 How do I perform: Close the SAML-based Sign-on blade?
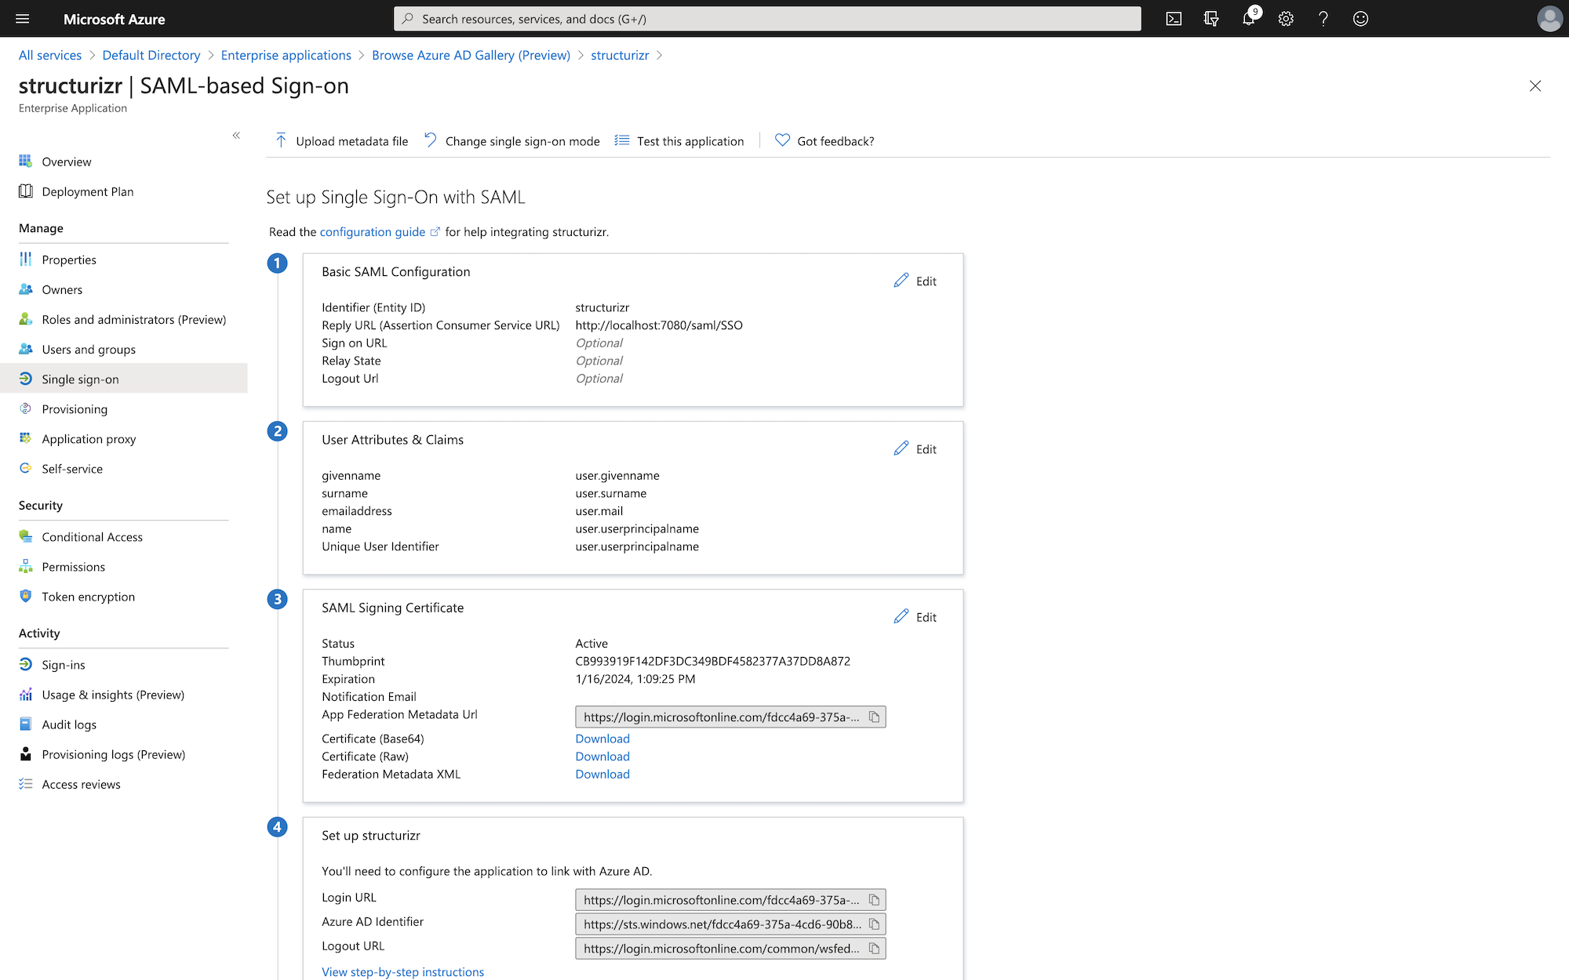1535,86
